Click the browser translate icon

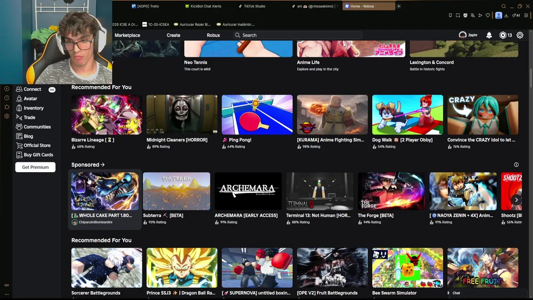pos(473,15)
